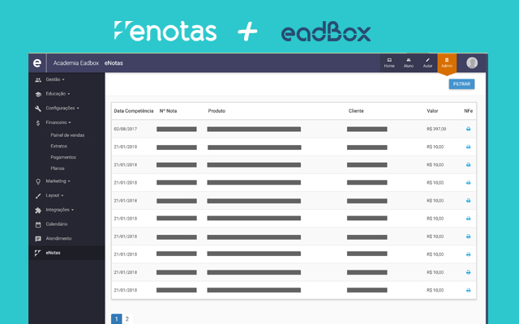Click the Financeiro dollar icon
Image resolution: width=519 pixels, height=324 pixels.
coord(38,123)
